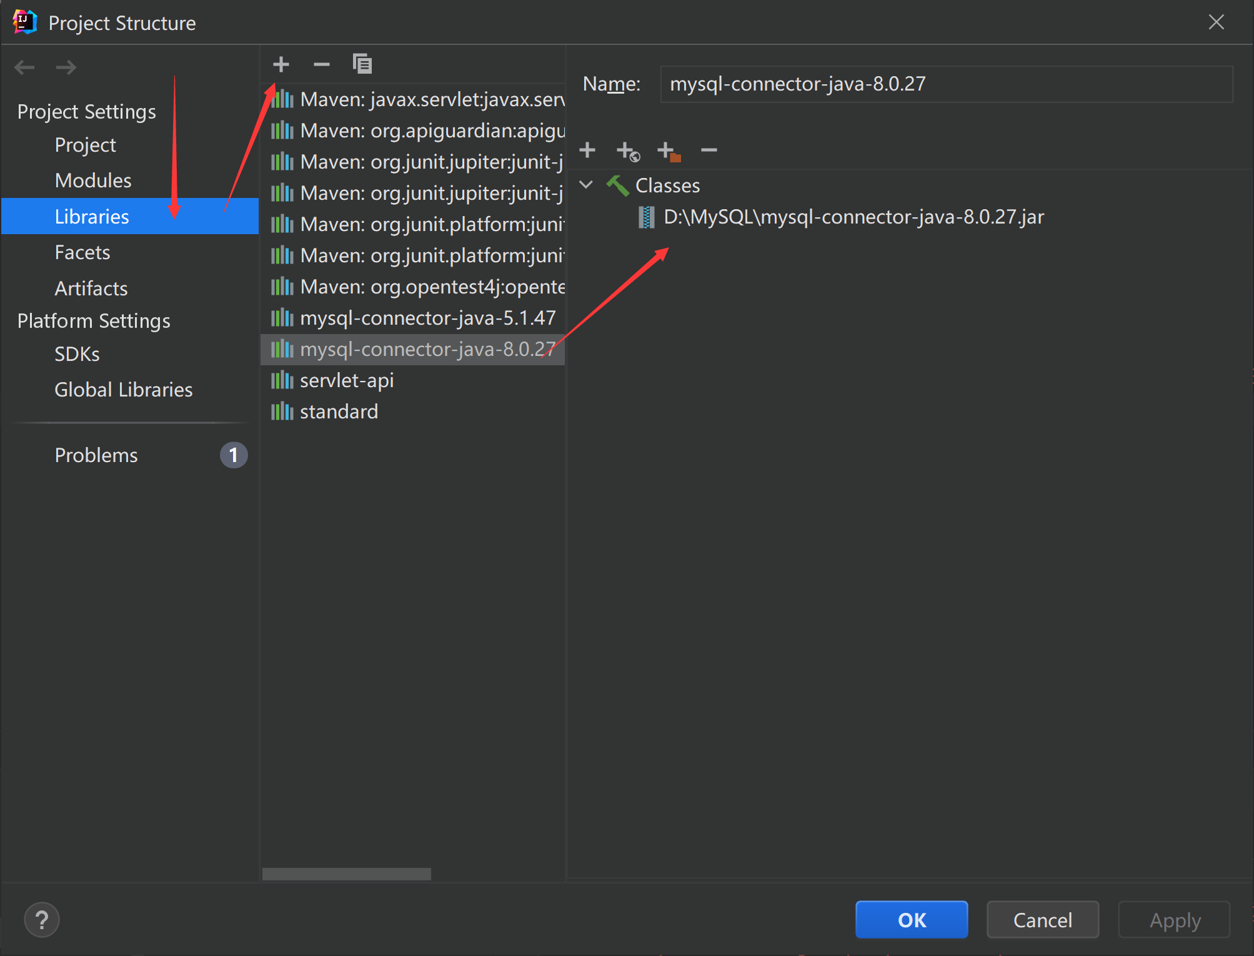Click the jar file icon for mysql-connector
The width and height of the screenshot is (1254, 956).
pyautogui.click(x=646, y=217)
